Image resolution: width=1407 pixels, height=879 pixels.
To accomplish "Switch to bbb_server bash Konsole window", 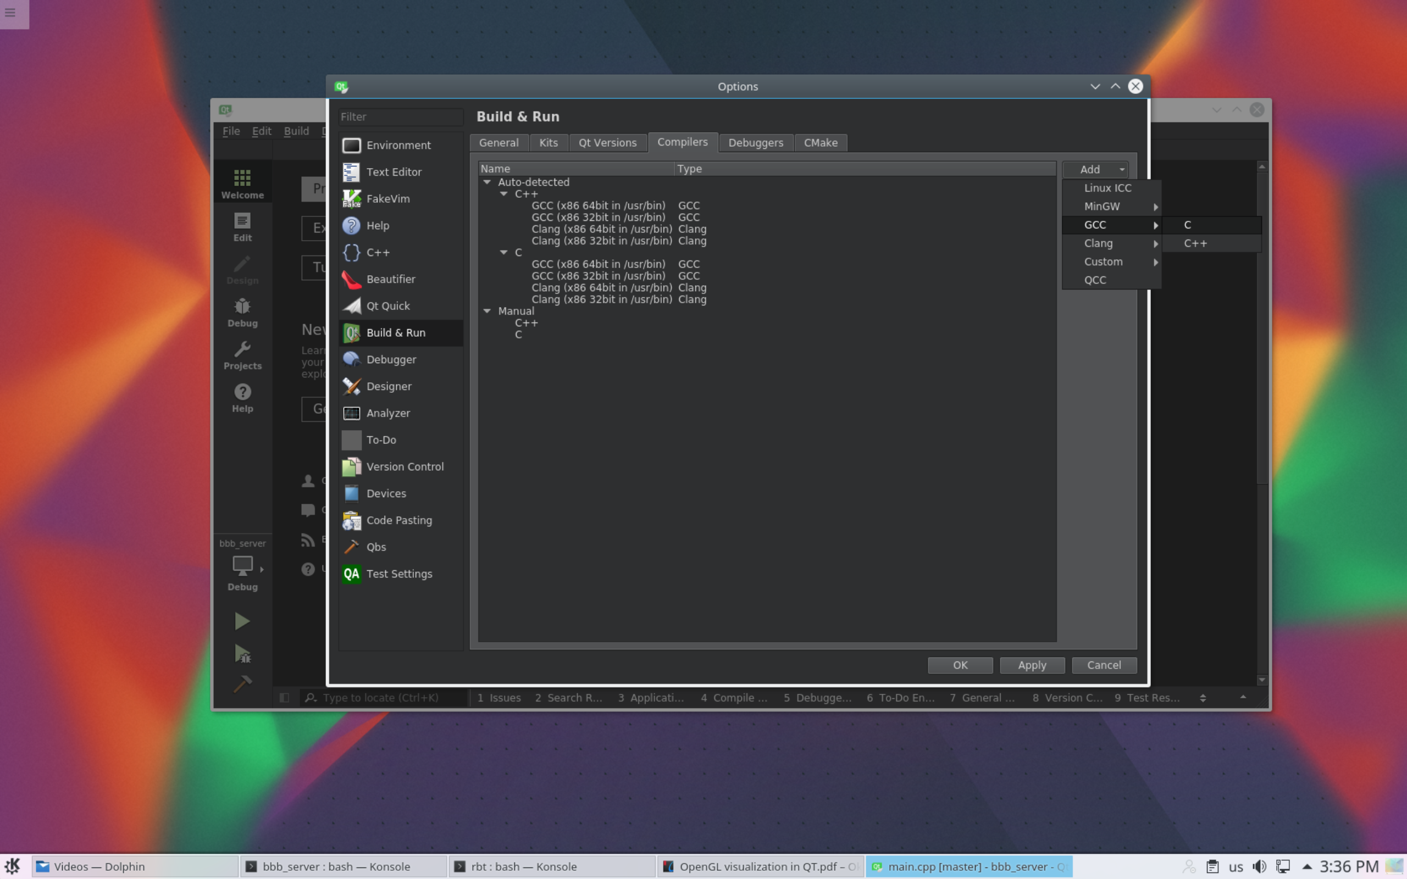I will coord(344,867).
